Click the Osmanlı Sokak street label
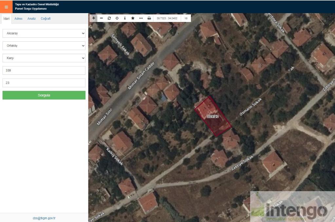Image resolution: width=335 pixels, height=222 pixels. coord(251,107)
